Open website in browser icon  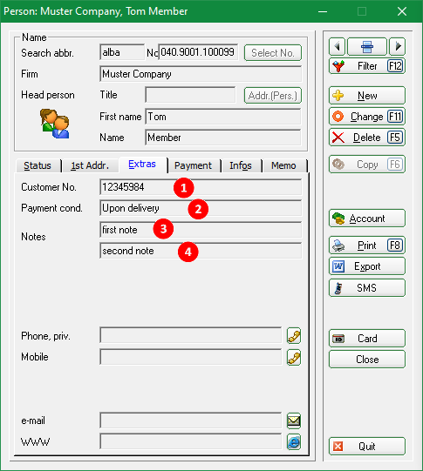(x=294, y=442)
